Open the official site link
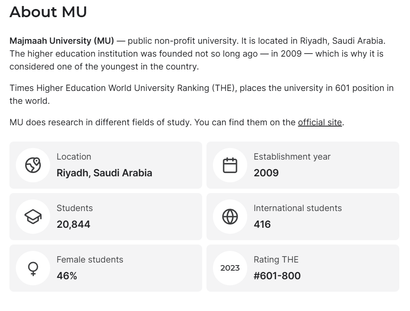This screenshot has height=311, width=410. coord(320,122)
